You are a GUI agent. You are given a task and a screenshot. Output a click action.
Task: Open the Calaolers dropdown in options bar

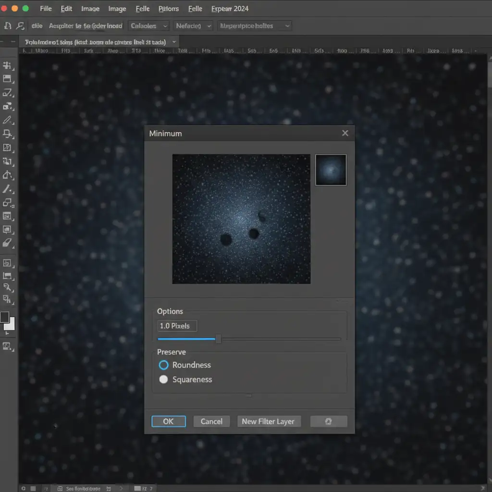pyautogui.click(x=149, y=26)
